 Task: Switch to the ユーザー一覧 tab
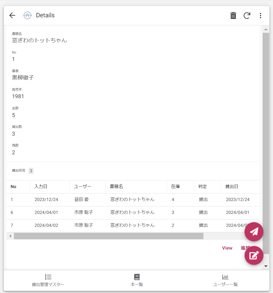pyautogui.click(x=225, y=280)
